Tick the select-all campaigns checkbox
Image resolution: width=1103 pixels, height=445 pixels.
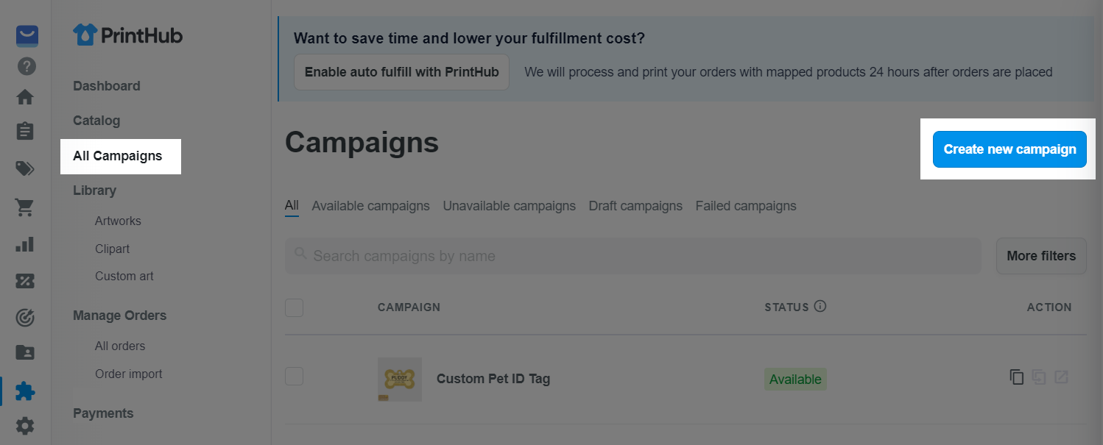(294, 307)
